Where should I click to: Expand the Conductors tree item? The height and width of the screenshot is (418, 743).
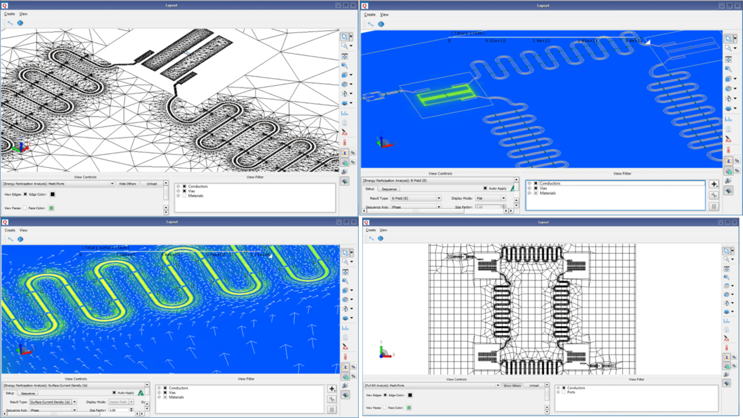tap(177, 186)
